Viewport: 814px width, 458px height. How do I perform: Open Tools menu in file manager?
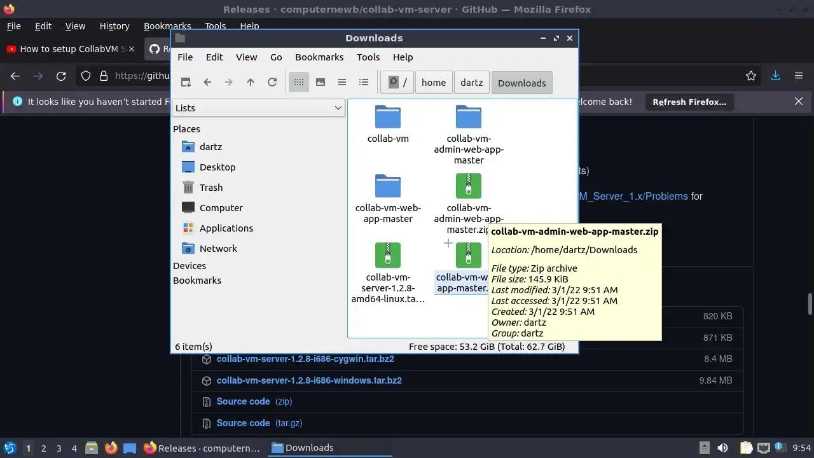368,57
